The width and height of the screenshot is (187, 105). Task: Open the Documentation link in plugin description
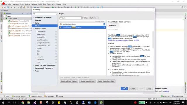coord(118,40)
